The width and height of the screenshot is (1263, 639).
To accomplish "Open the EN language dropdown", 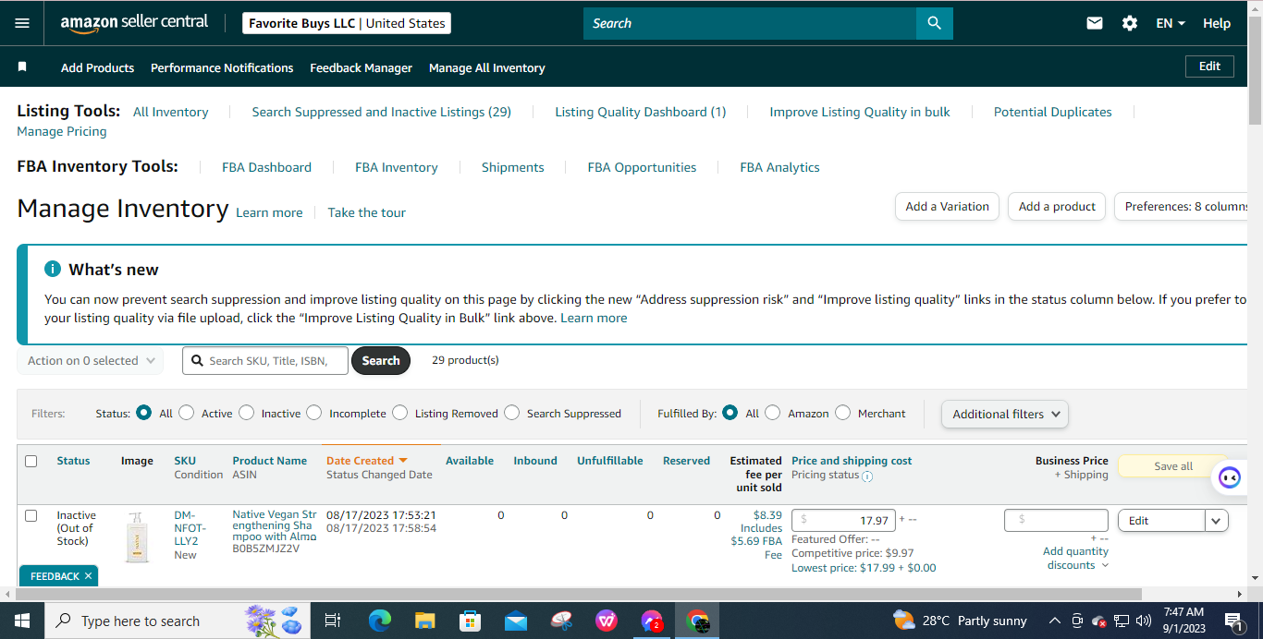I will click(x=1171, y=23).
